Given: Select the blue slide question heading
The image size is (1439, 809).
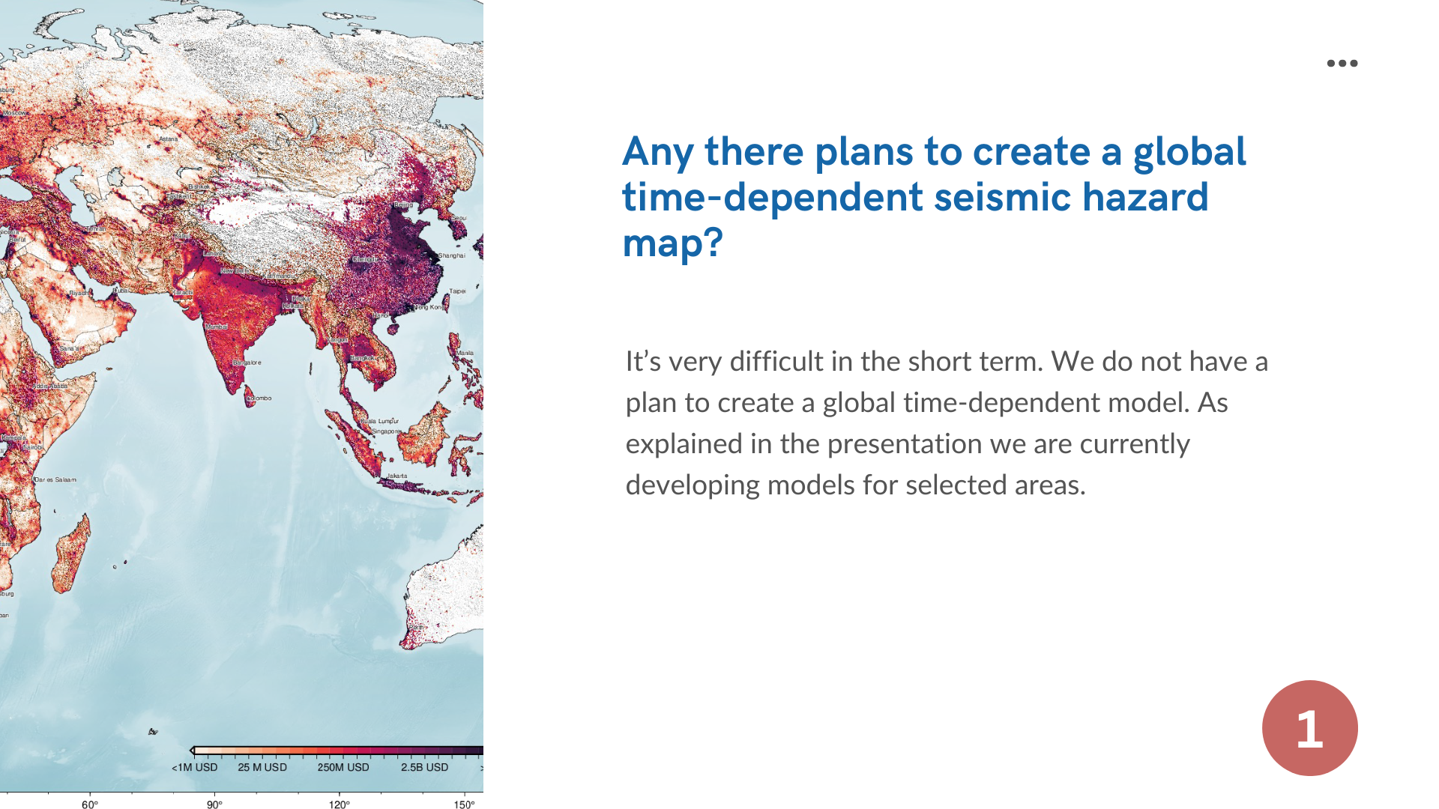Looking at the screenshot, I should click(933, 196).
